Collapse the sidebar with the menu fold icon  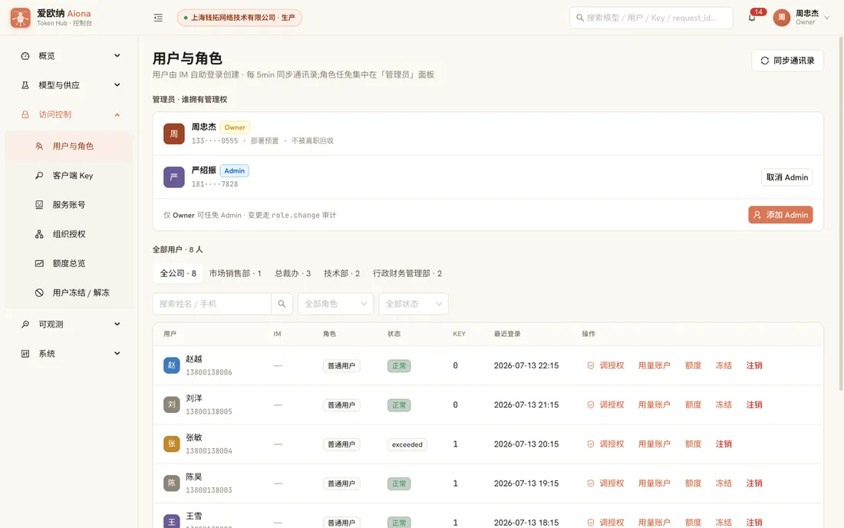(158, 18)
